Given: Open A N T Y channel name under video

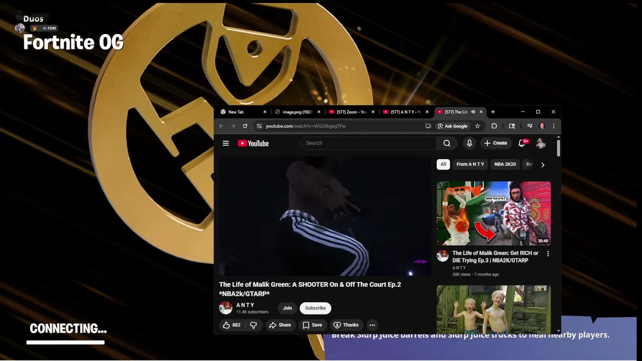Looking at the screenshot, I should tap(245, 305).
